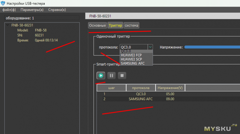Open the файл(ф) menu

pyautogui.click(x=9, y=10)
